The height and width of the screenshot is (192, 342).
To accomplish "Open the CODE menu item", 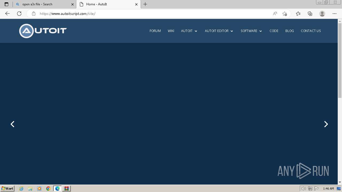I will tap(274, 31).
